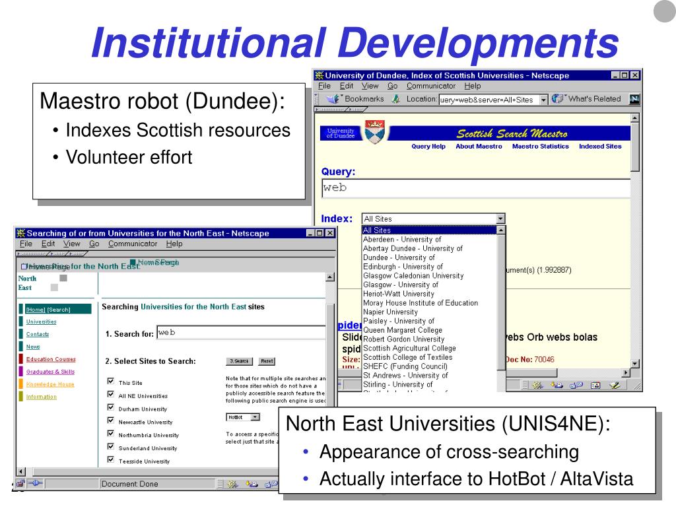Open Graduates & Skills sidebar link

pyautogui.click(x=50, y=372)
